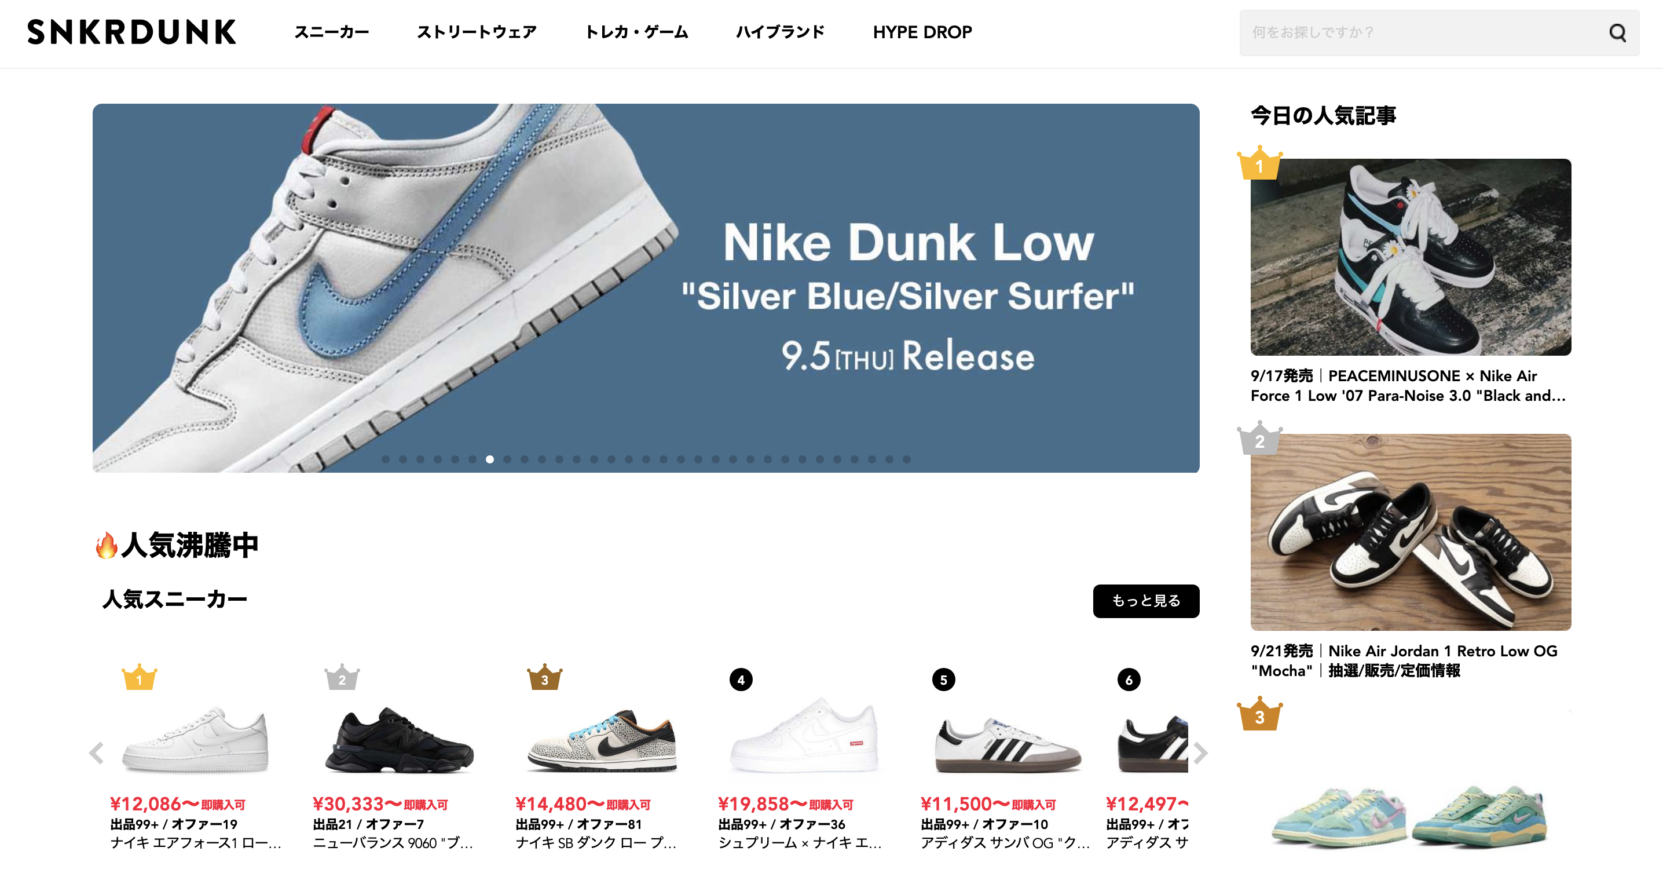Open the トレカ・ゲーム menu

pos(636,32)
